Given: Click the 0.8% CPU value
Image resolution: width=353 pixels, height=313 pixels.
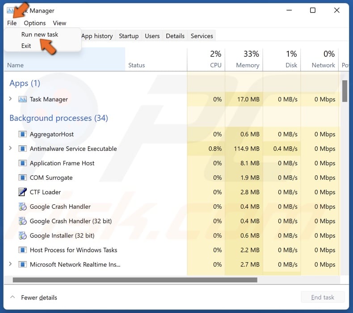Looking at the screenshot, I should 215,148.
